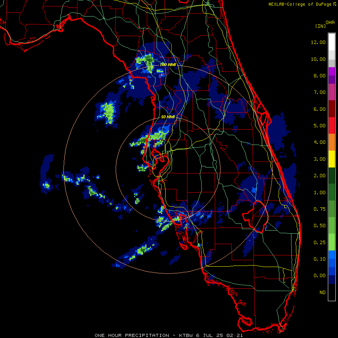The width and height of the screenshot is (338, 338).
Task: Pick the black swatch beside ND
Action: click(332, 292)
